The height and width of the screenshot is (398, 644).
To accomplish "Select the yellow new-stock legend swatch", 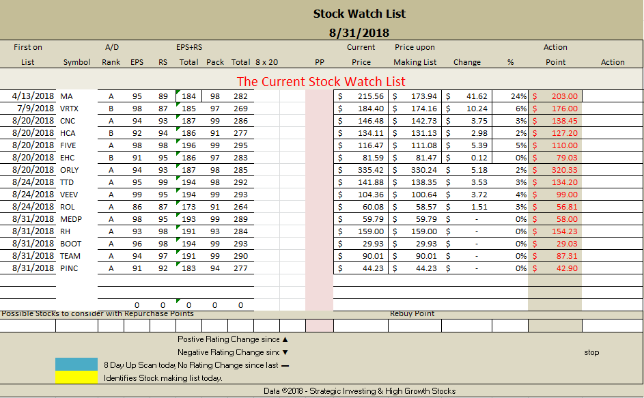I will (76, 377).
